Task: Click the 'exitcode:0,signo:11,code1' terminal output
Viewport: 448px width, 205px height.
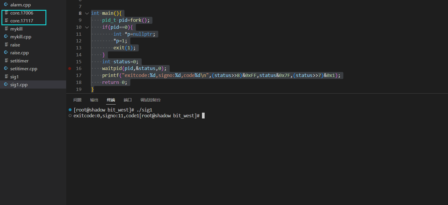Action: [x=106, y=116]
